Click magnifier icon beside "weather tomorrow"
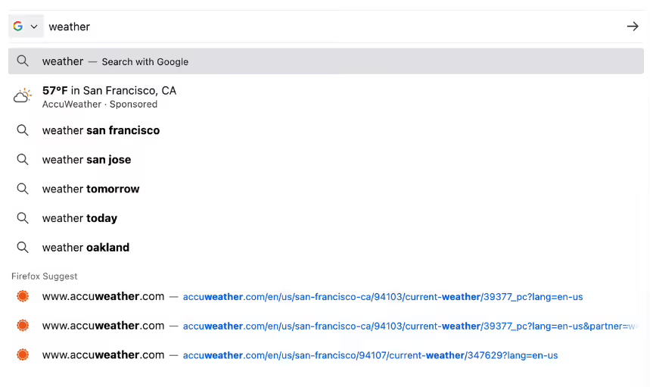This screenshot has height=387, width=650. (x=23, y=189)
